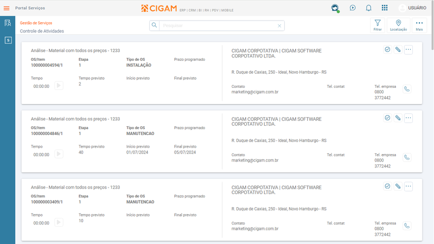Image resolution: width=434 pixels, height=244 pixels.
Task: Mark OS 100000004846/1 as complete check icon
Action: [387, 118]
